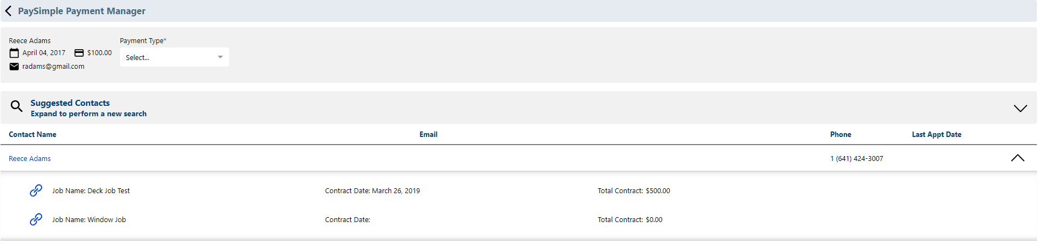Click the Contact Name column header

tap(32, 135)
